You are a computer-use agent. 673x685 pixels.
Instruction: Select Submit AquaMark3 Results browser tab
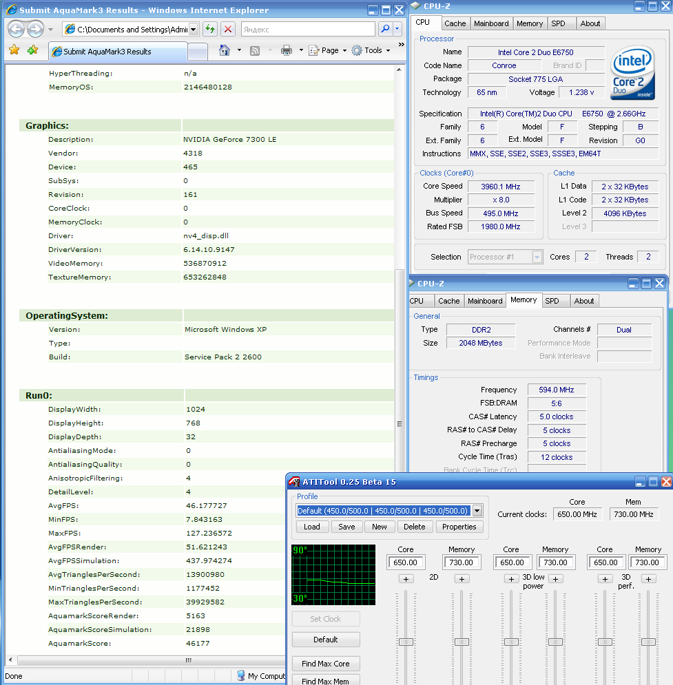point(118,52)
